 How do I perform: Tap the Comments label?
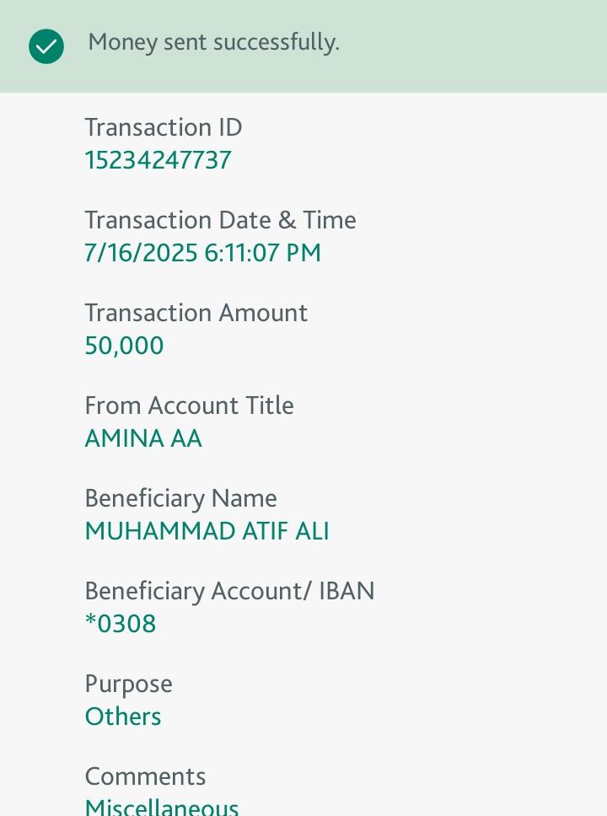(x=145, y=776)
